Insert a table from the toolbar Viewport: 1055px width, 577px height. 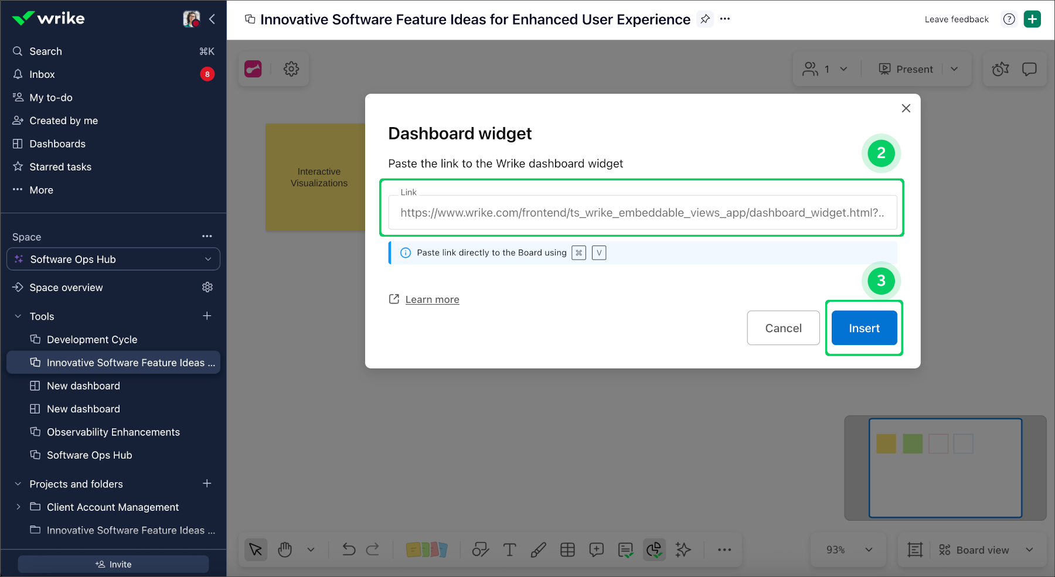tap(567, 549)
